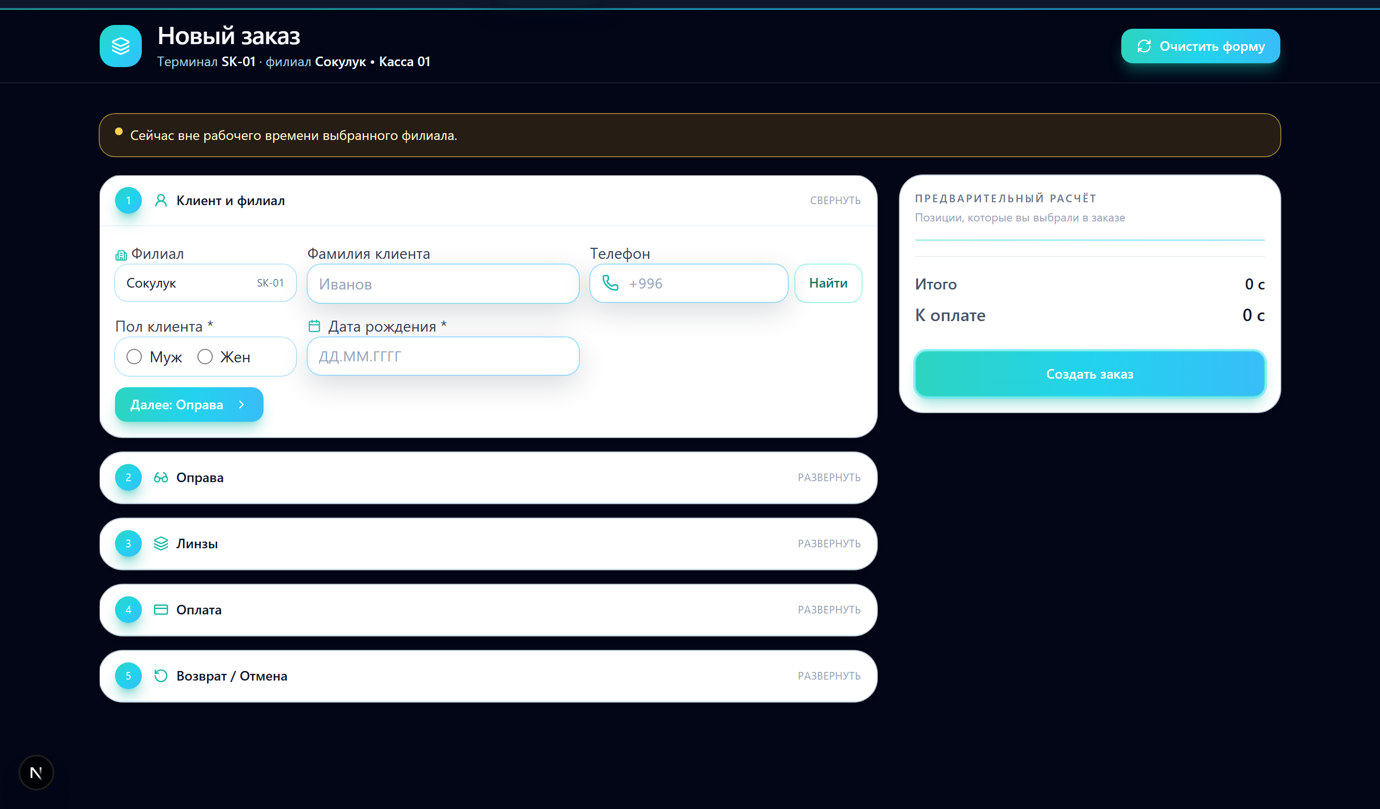
Task: Click the Найти button next to the phone field
Action: pyautogui.click(x=828, y=283)
